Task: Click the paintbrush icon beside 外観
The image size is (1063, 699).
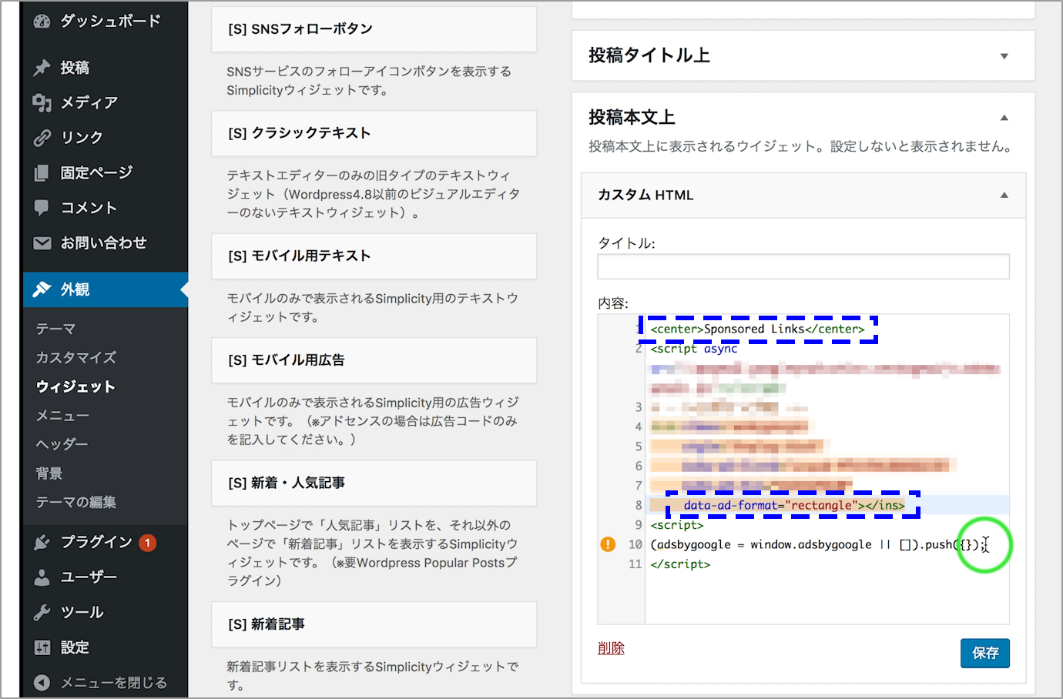Action: click(x=42, y=289)
